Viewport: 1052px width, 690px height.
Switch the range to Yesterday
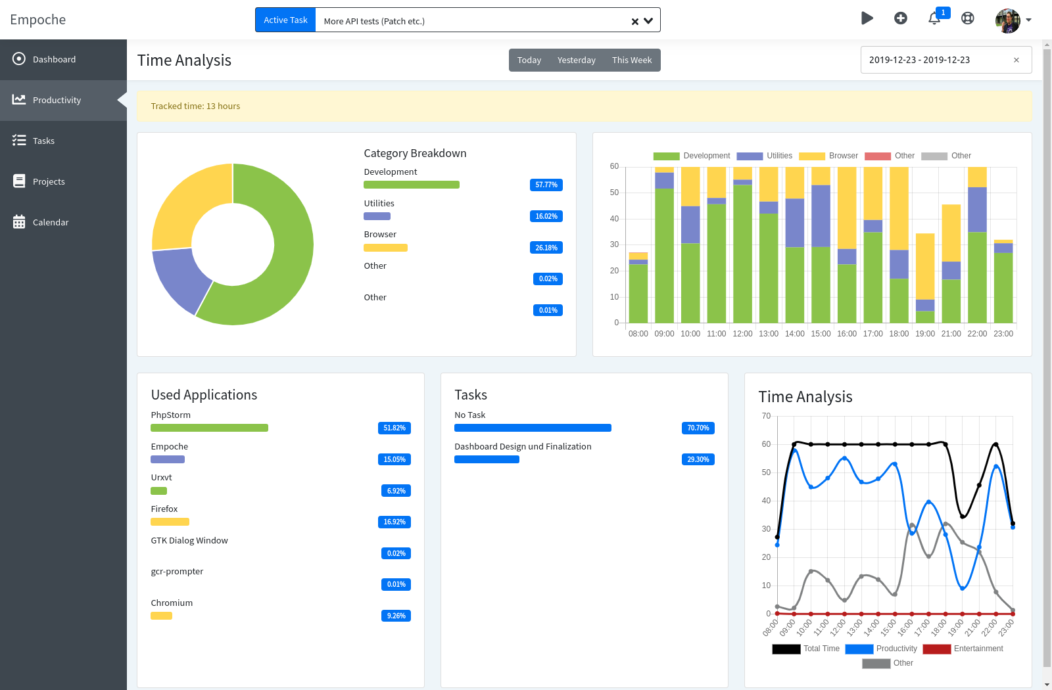pos(577,60)
